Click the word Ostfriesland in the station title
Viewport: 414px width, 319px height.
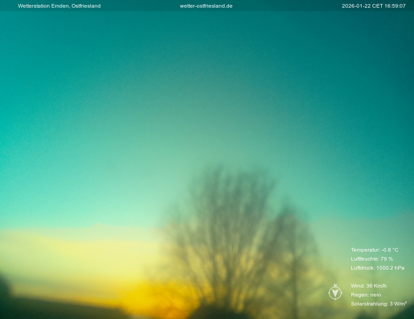click(86, 6)
